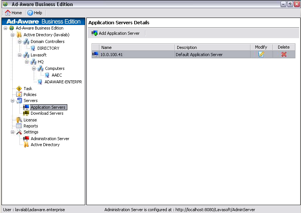301x213 pixels.
Task: Click the red house Home icon
Action: point(8,13)
